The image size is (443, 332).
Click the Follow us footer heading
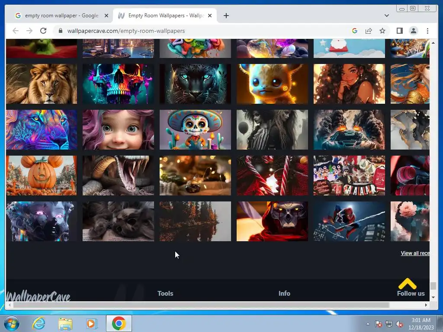411,294
